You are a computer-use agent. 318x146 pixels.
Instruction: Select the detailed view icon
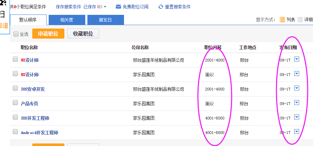300,19
